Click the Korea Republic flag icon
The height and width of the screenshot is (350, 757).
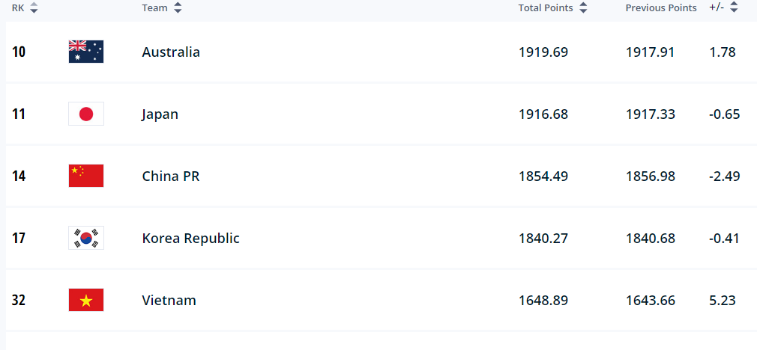pos(86,238)
